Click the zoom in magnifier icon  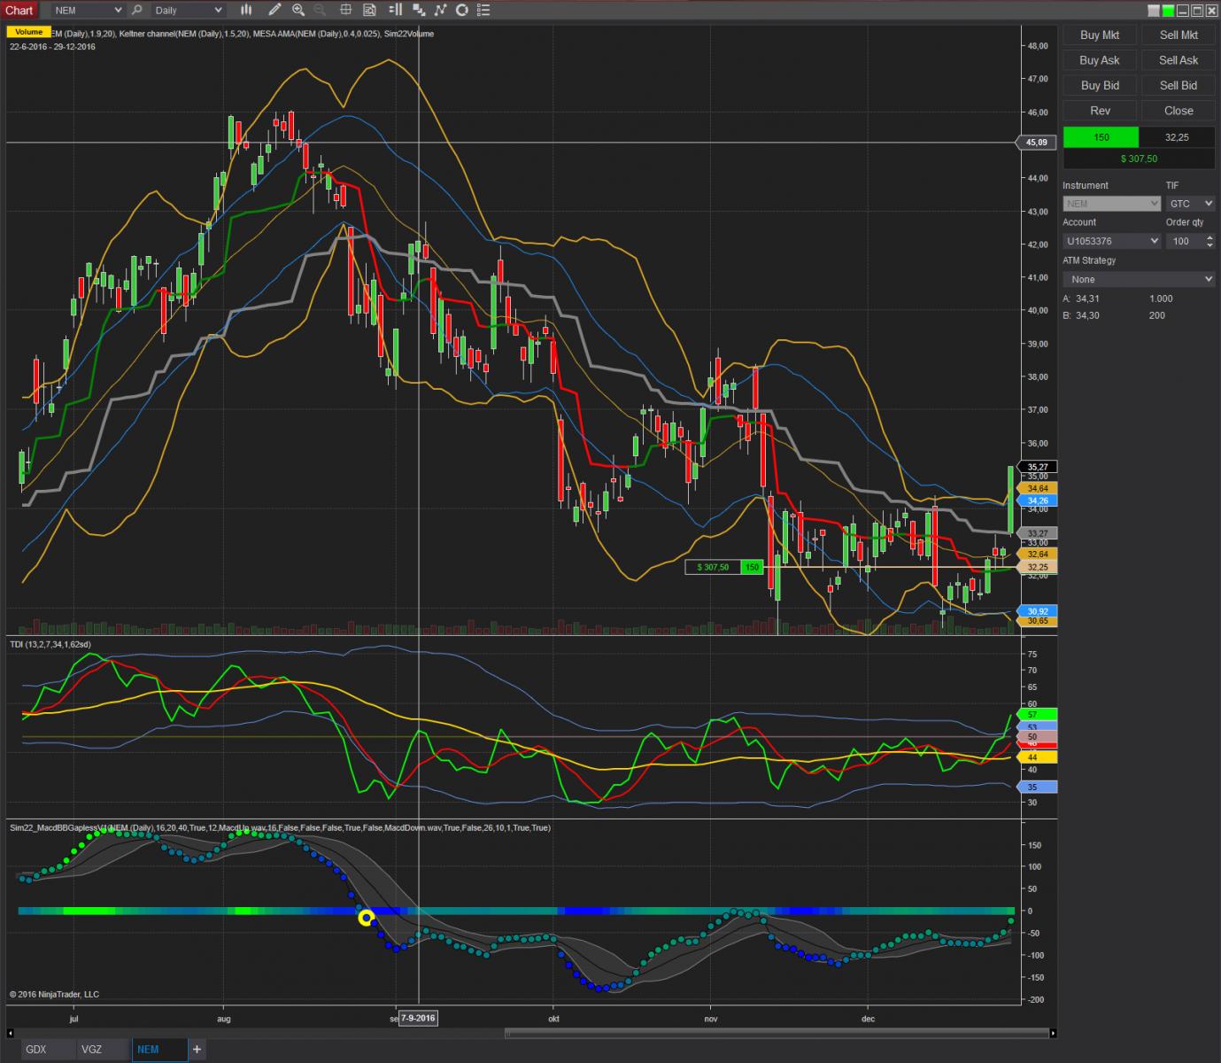tap(298, 11)
